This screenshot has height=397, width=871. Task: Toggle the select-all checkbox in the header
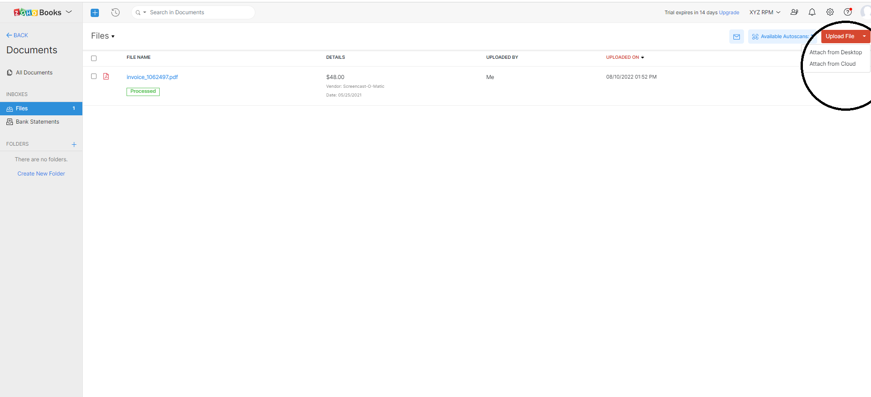click(x=94, y=58)
